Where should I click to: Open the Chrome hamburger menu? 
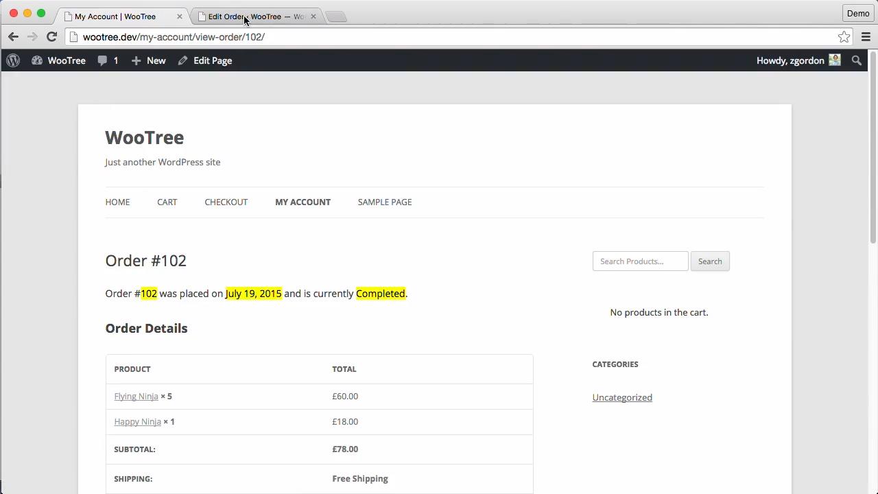point(866,37)
